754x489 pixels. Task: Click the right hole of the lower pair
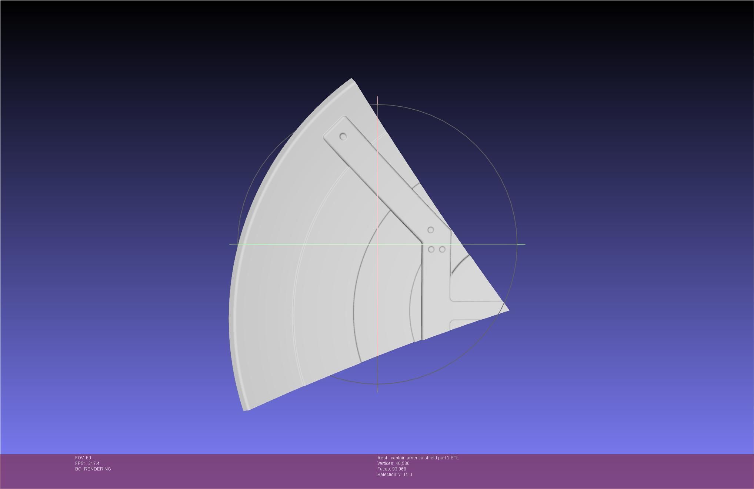point(442,249)
